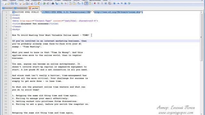Toggle show all characters (pilcrow) icon

[82, 4]
